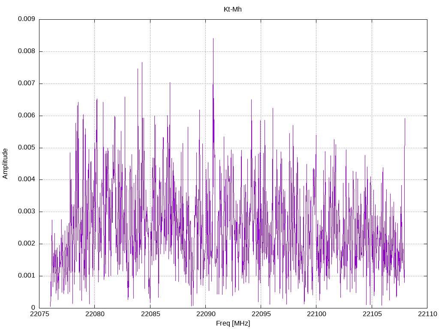The image size is (439, 329).
Task: Click the Kt-Mh plot title
Action: coord(233,9)
